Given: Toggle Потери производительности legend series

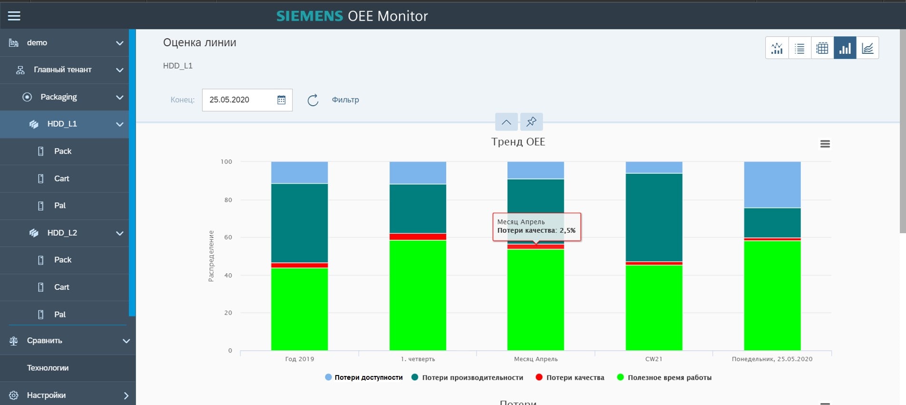Looking at the screenshot, I should pos(468,377).
